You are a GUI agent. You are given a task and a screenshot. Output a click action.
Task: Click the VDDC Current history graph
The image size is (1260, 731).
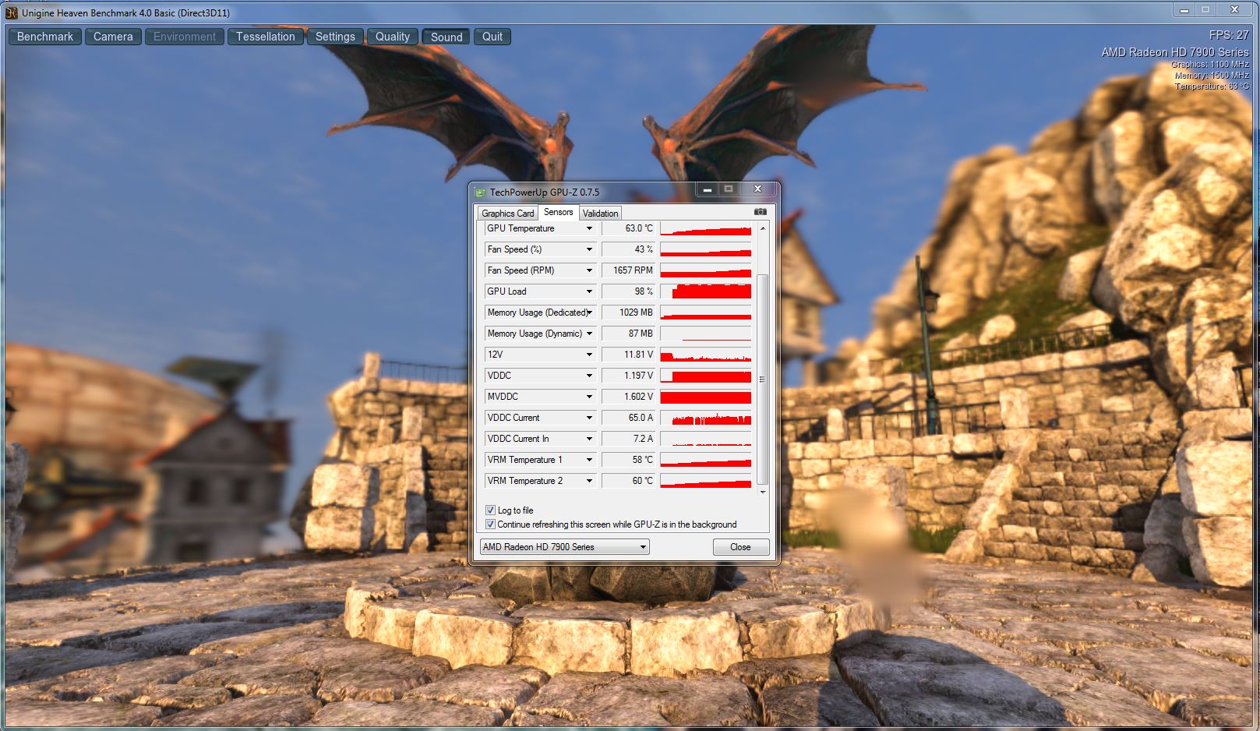(x=706, y=418)
